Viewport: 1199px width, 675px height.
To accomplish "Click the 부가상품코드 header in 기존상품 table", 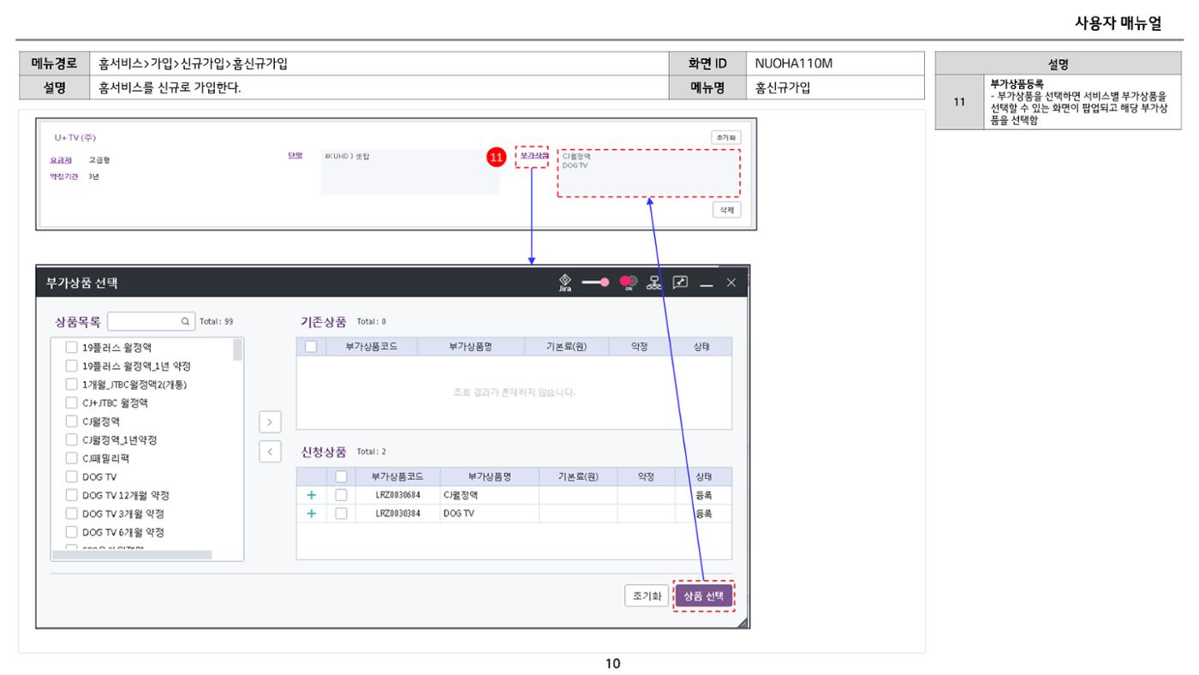I will tap(373, 346).
